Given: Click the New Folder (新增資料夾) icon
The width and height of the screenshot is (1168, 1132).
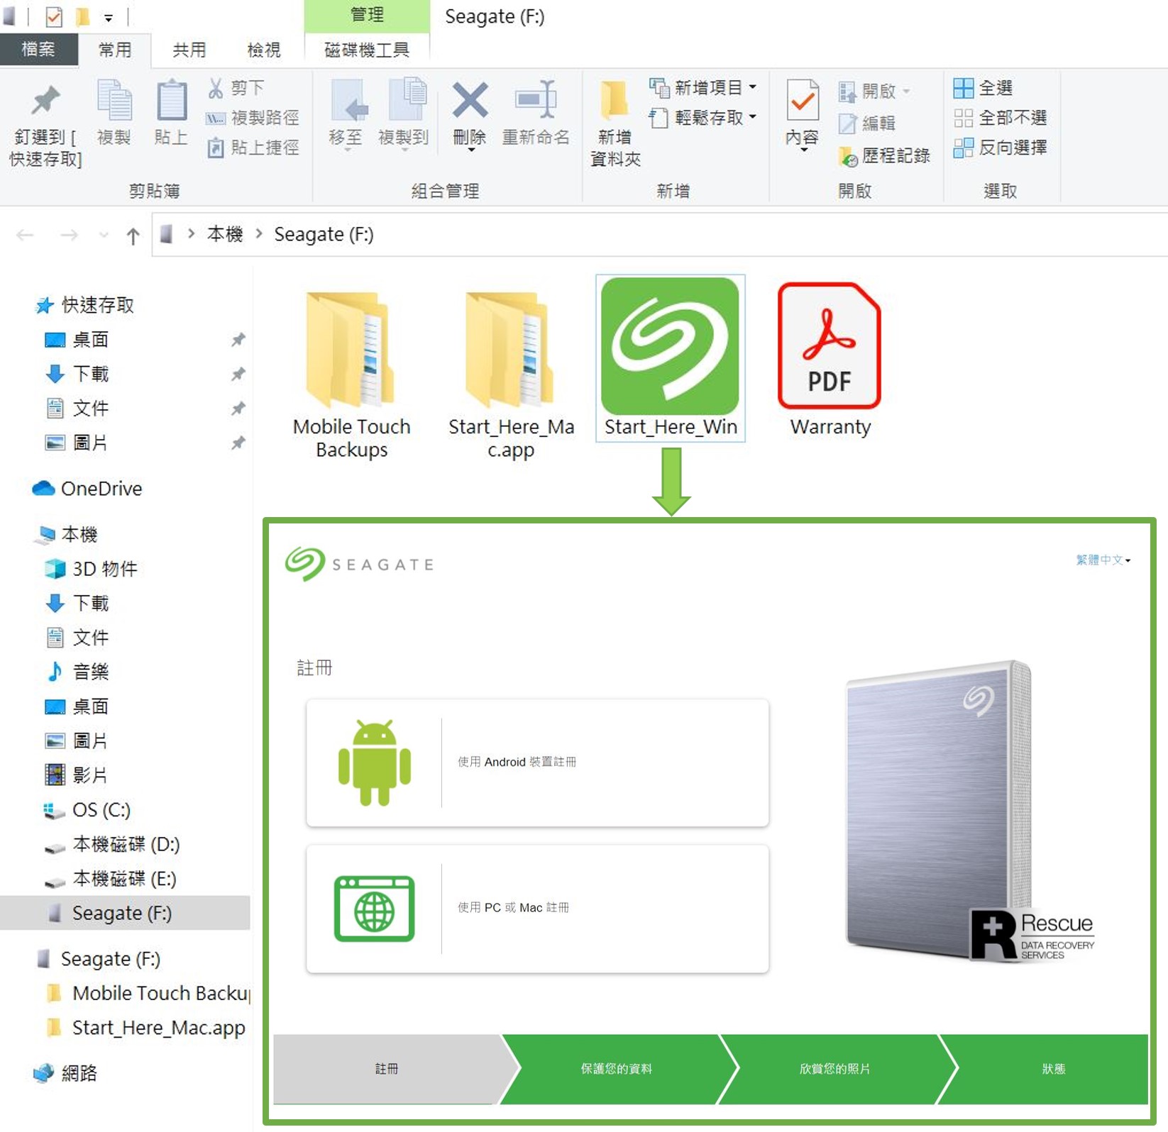Looking at the screenshot, I should click(614, 101).
